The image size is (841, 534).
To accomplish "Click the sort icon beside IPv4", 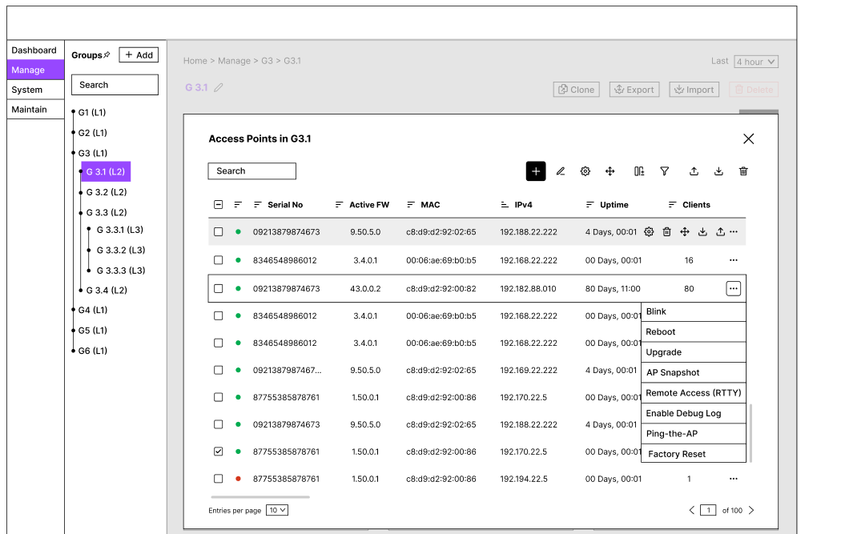I will (505, 205).
